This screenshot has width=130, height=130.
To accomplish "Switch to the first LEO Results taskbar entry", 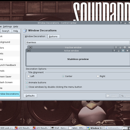I will [x=23, y=128].
